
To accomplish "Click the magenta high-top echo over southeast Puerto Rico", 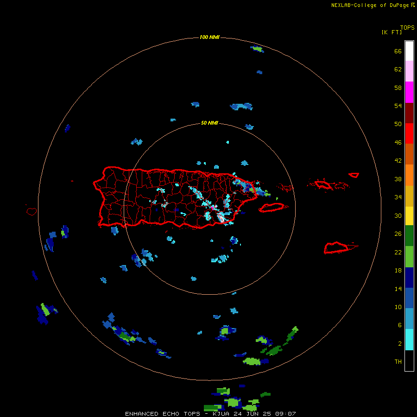I will tap(213, 207).
